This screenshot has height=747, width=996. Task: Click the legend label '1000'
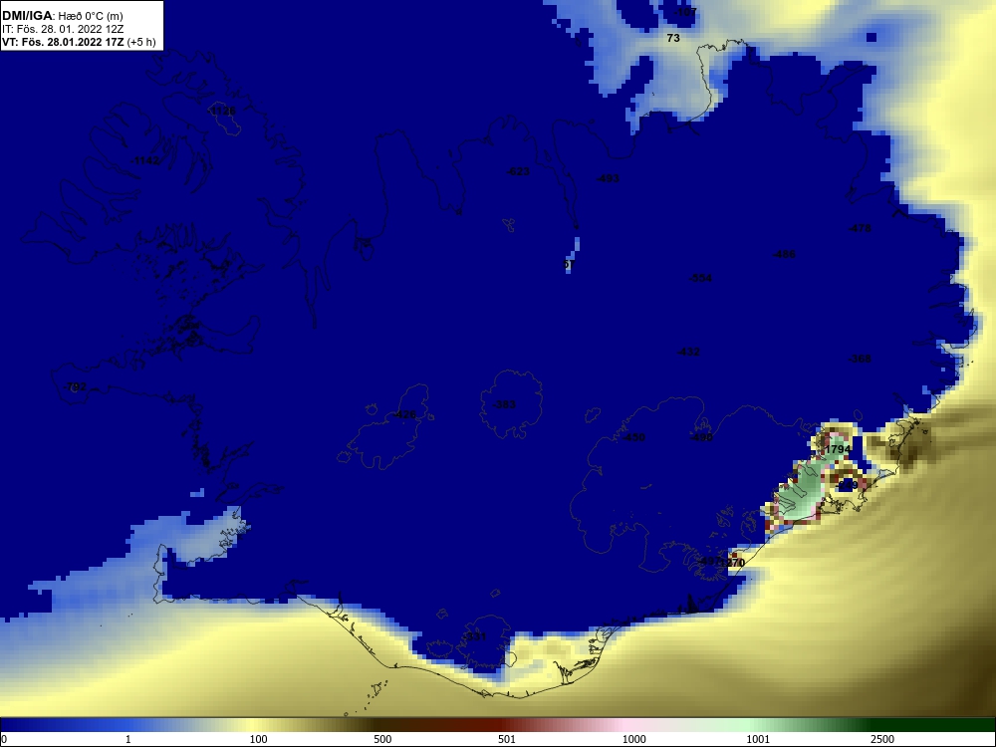[x=633, y=739]
